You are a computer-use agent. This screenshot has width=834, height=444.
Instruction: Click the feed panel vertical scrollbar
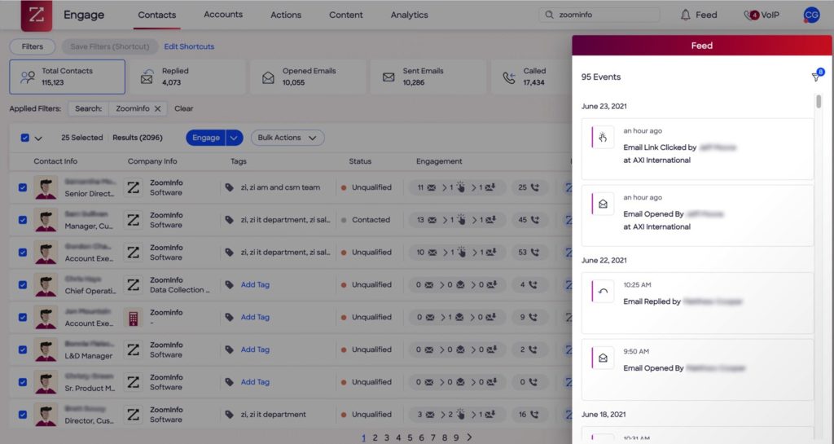tap(819, 102)
